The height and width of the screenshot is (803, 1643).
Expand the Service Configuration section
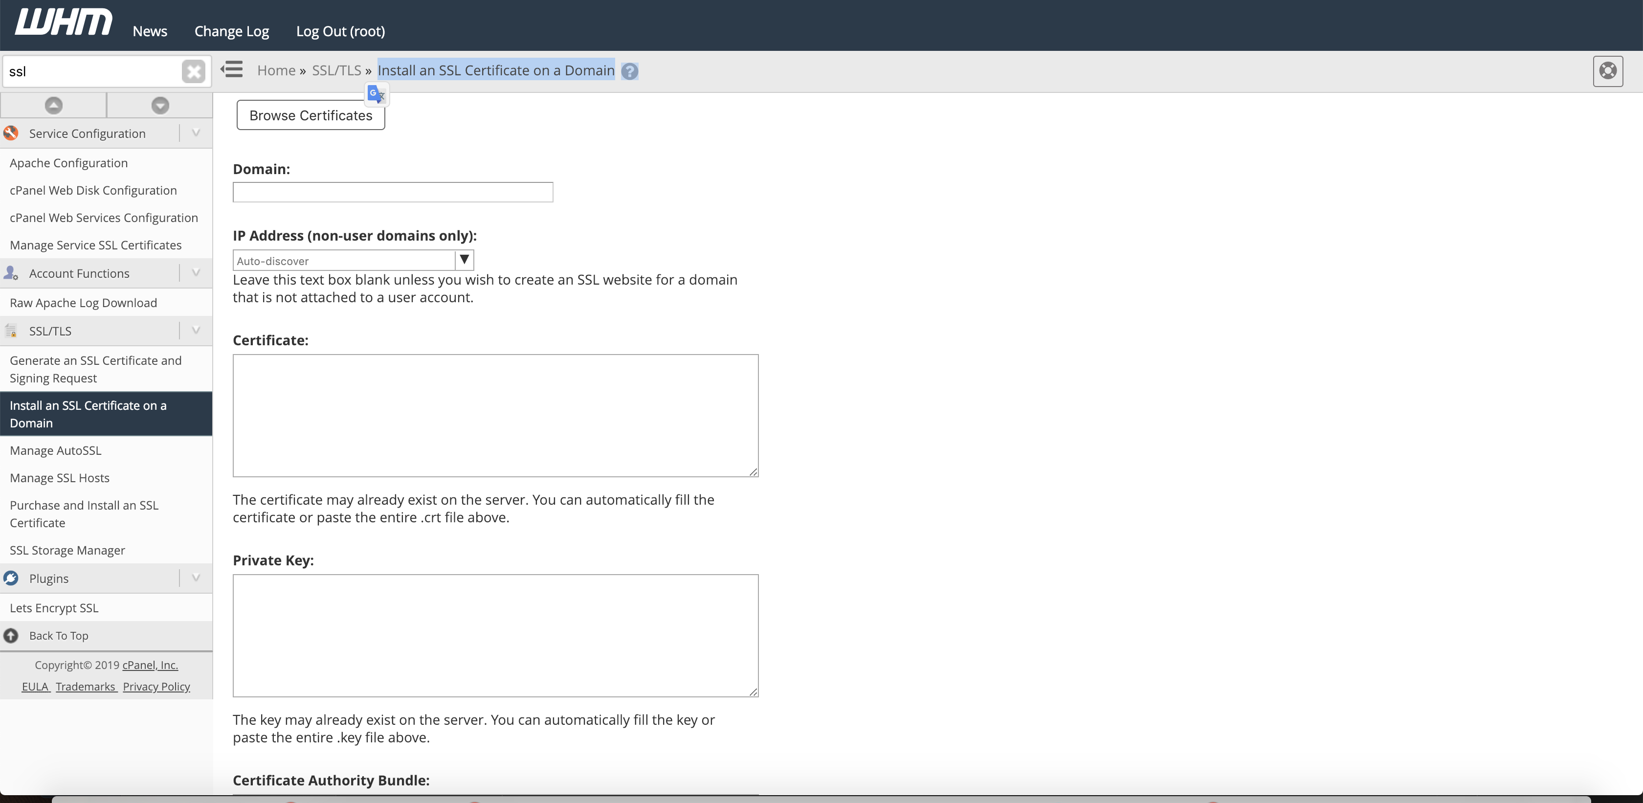(x=195, y=132)
